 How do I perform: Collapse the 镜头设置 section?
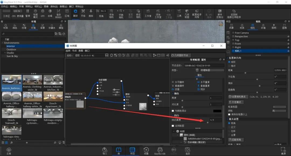click(227, 119)
